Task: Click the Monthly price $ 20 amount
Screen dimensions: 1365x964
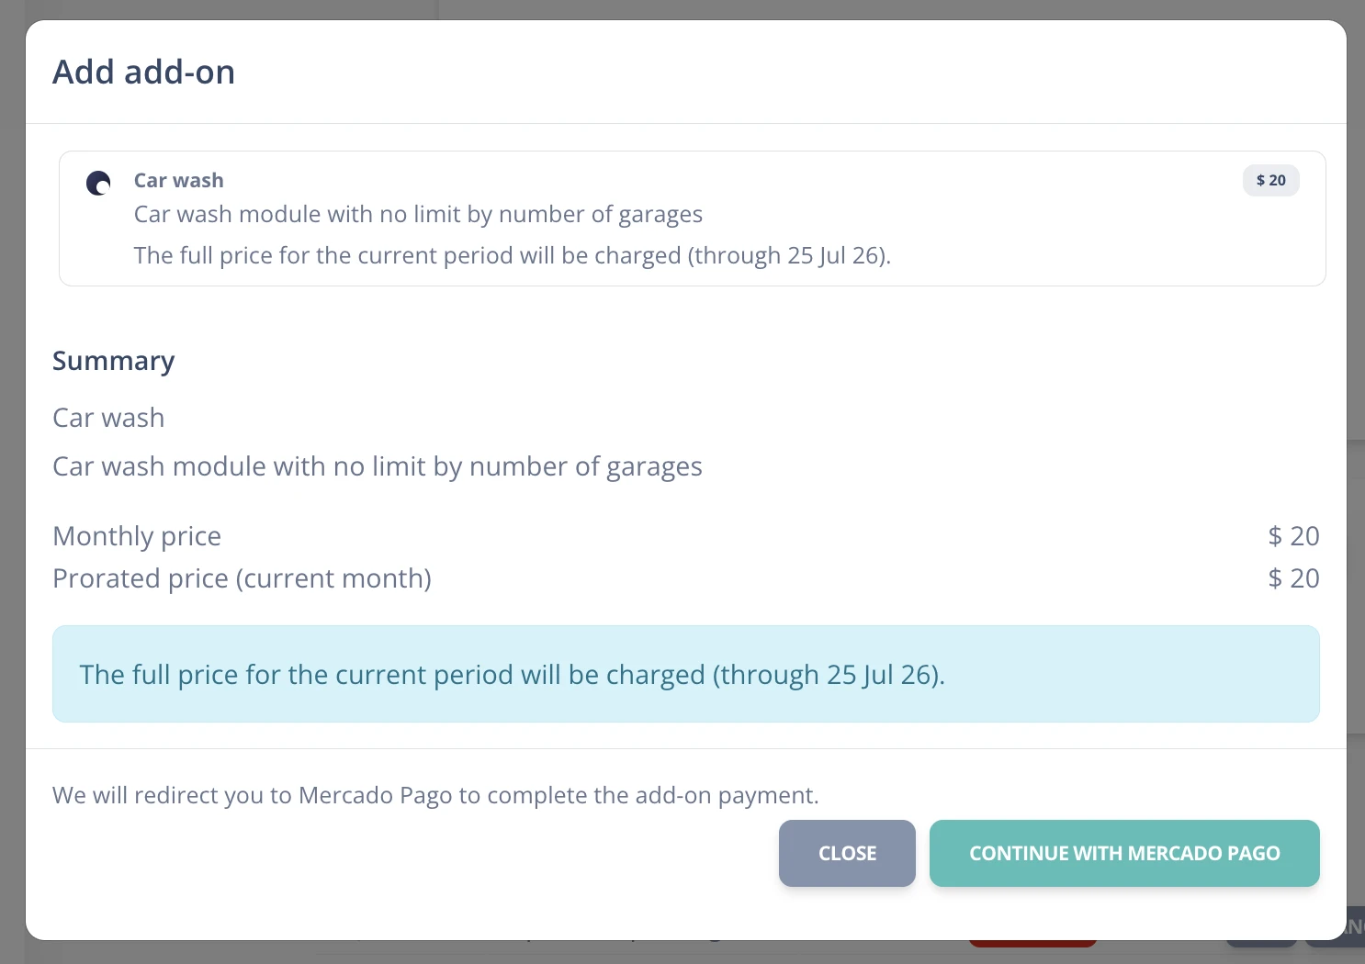Action: coord(1293,536)
